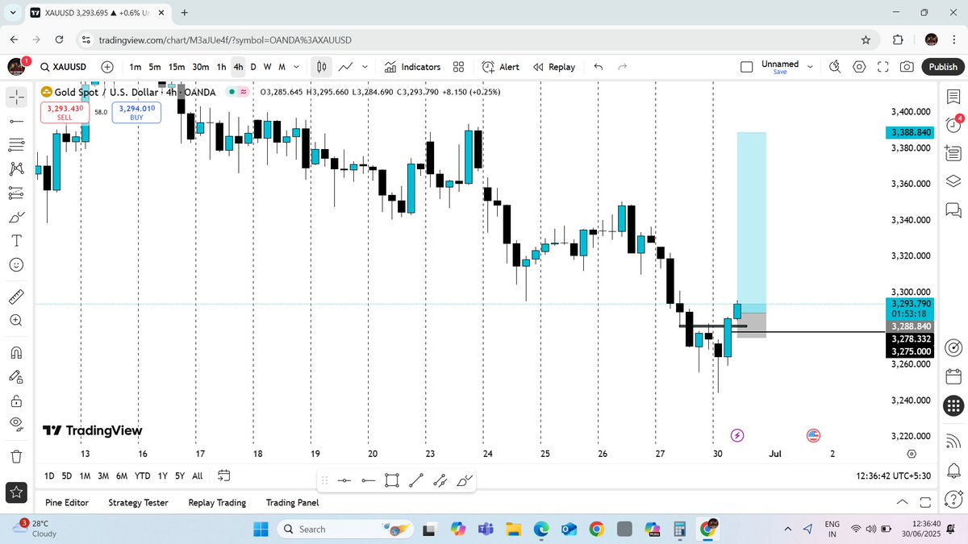Open the emoji icons tool

pyautogui.click(x=16, y=264)
